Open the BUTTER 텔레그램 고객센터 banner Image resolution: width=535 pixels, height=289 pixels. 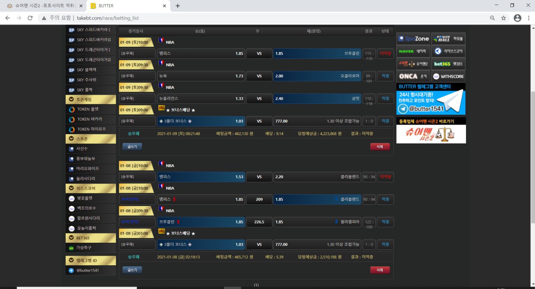(x=431, y=99)
